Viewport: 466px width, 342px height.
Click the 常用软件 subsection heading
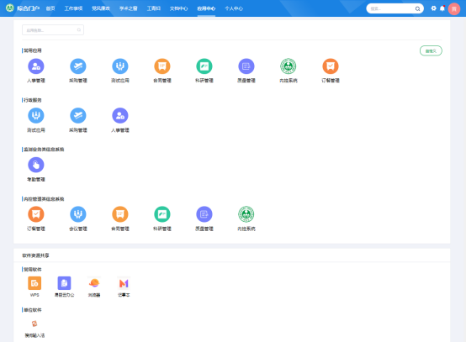tap(33, 269)
